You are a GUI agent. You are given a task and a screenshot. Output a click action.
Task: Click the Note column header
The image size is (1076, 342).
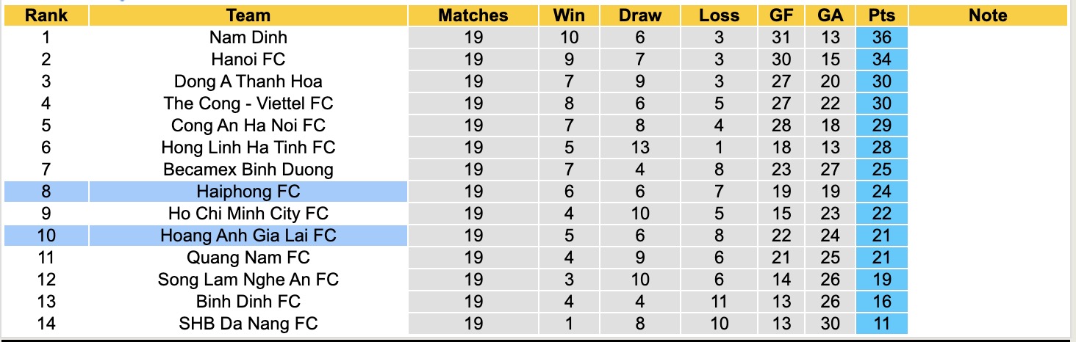[x=987, y=15]
